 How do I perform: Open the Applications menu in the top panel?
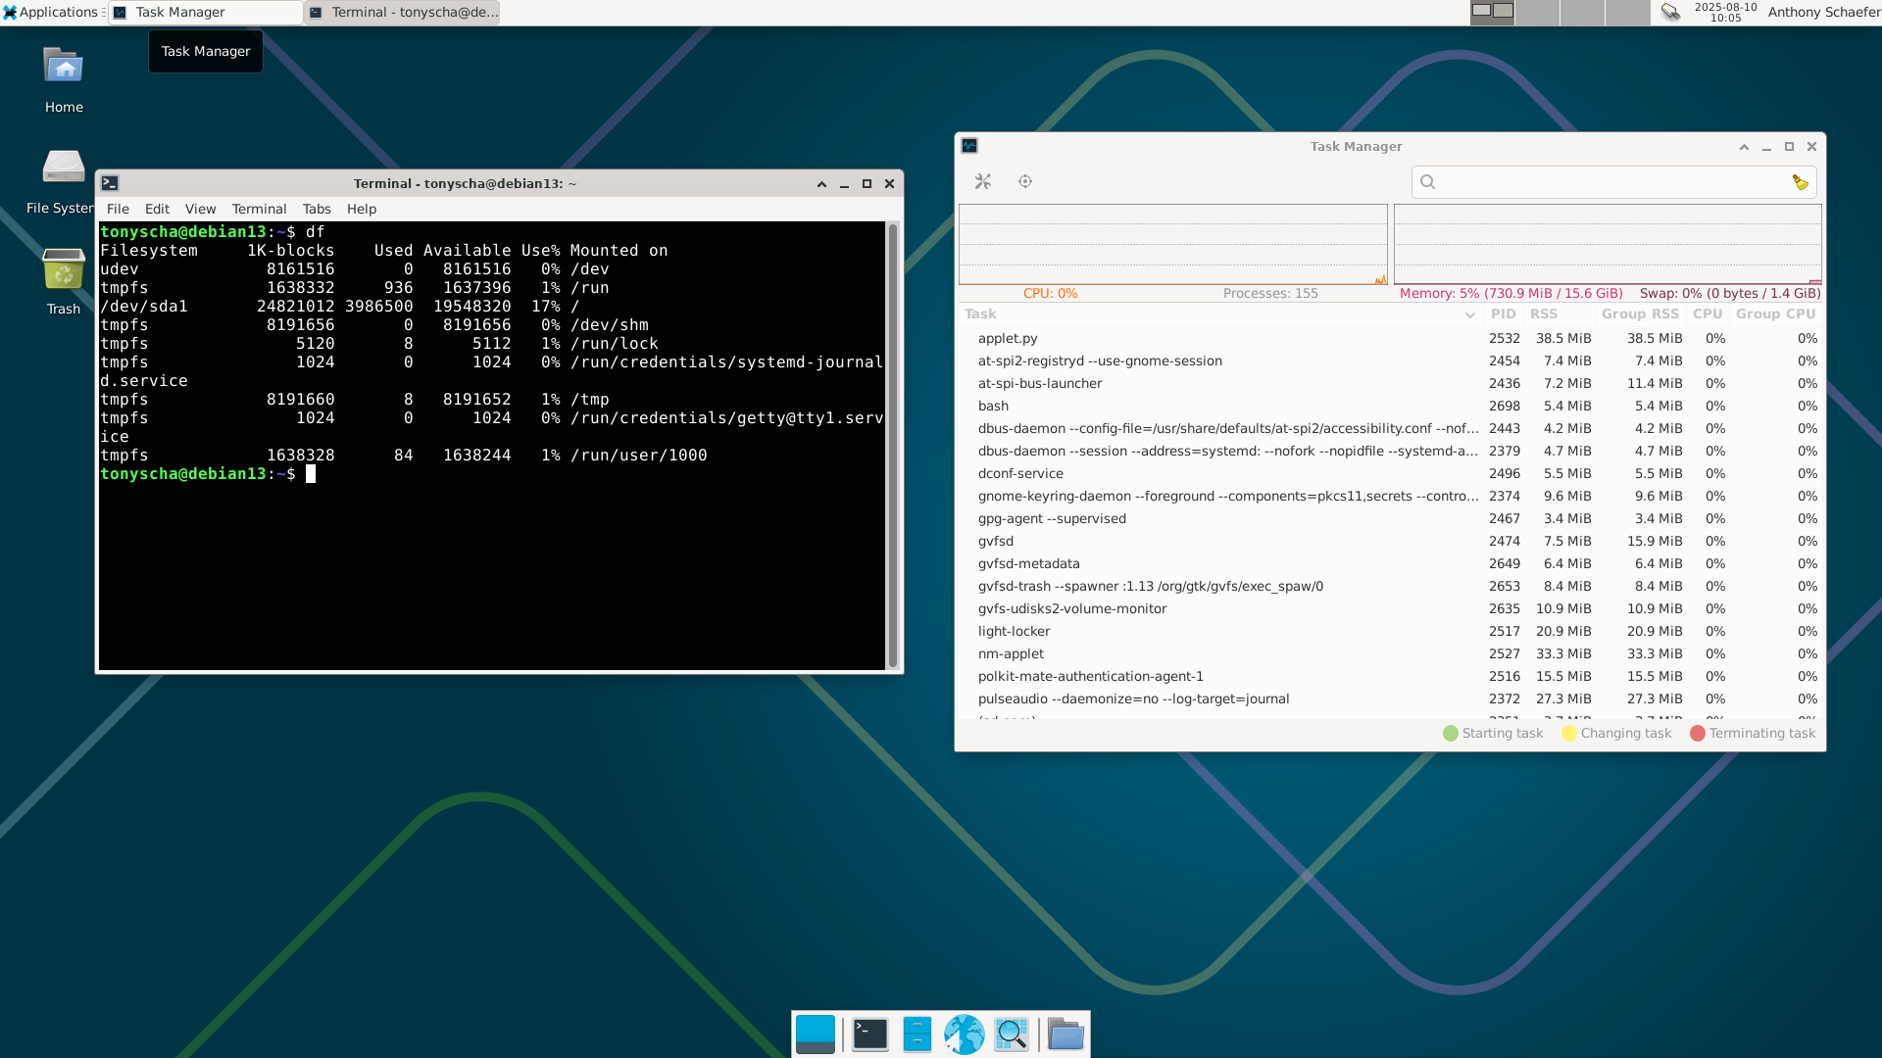pos(51,12)
